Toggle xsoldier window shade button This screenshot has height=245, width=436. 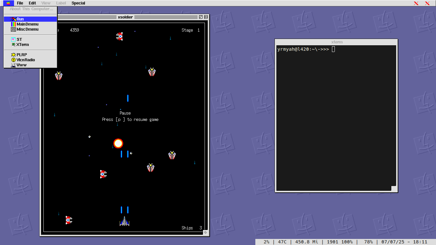(x=206, y=17)
